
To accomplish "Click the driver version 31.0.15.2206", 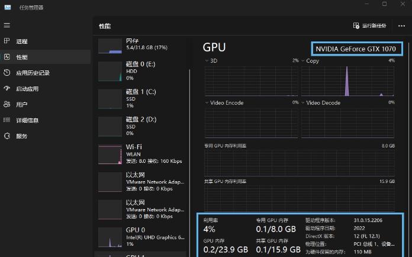I will [x=368, y=220].
